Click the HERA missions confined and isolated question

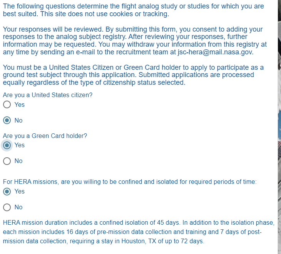click(129, 182)
